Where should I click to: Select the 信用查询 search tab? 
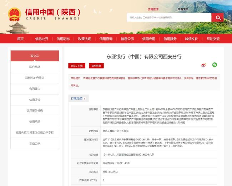coord(153,9)
